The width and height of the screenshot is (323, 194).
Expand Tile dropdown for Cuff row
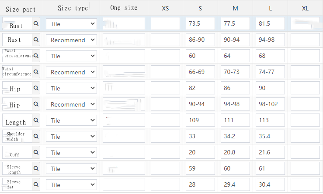coord(71,153)
